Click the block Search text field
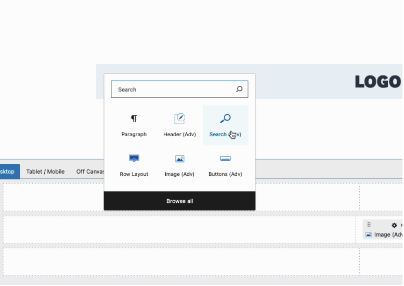 pos(172,89)
